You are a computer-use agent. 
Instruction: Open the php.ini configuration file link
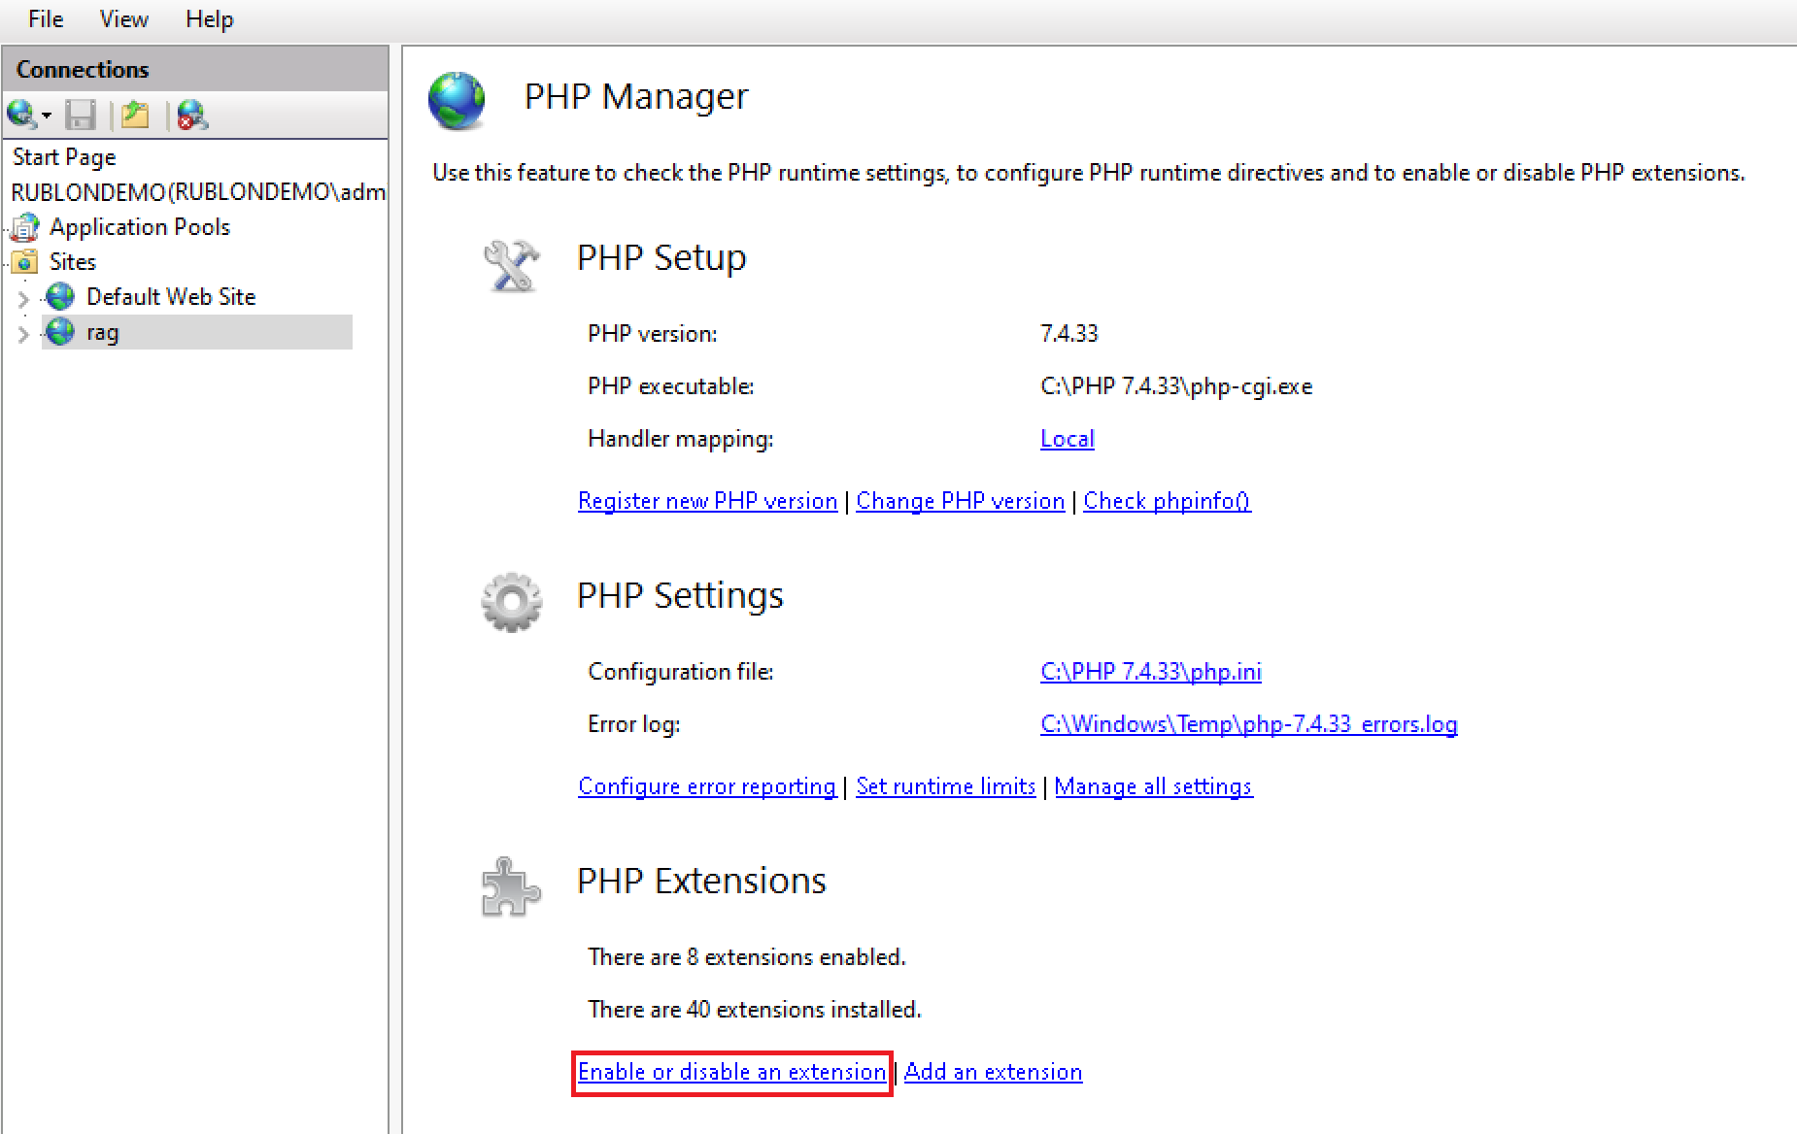(1150, 672)
